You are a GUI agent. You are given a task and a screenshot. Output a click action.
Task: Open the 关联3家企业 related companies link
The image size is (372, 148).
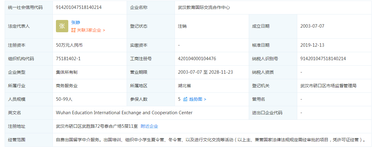(91, 30)
